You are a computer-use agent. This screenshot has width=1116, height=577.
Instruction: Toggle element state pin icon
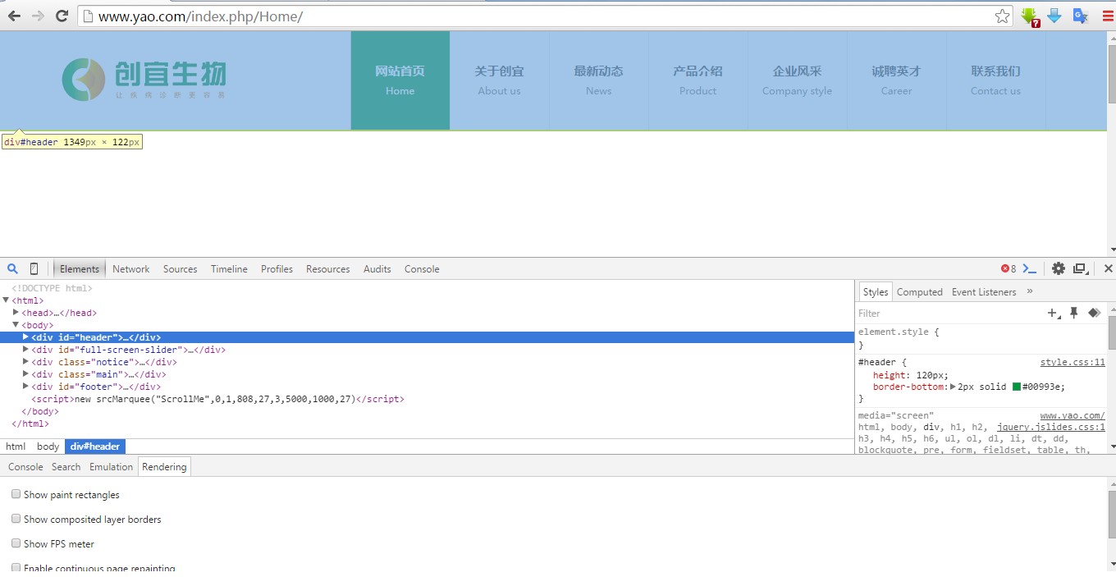point(1073,313)
